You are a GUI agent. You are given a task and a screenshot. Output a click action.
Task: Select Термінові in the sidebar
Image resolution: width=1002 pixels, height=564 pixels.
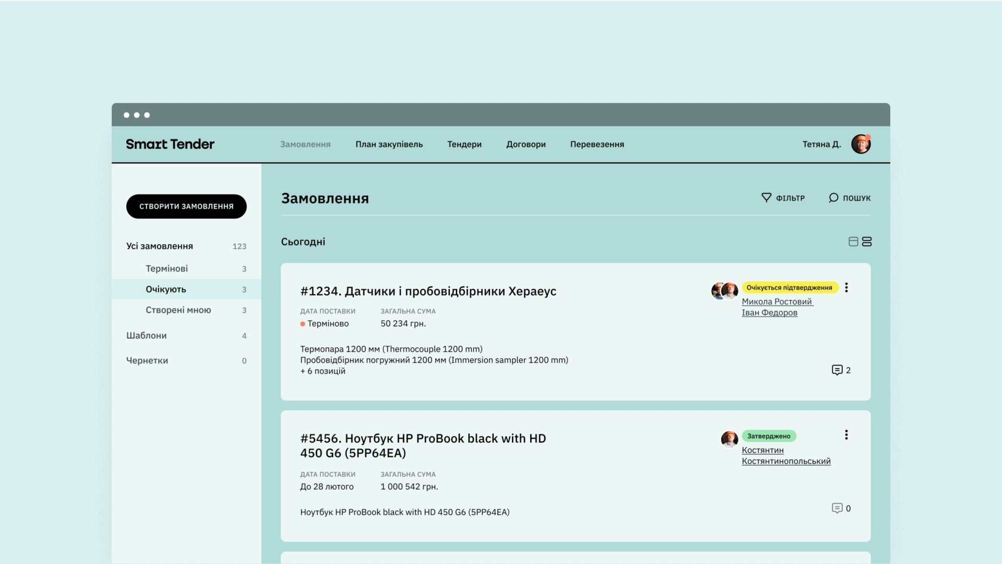pos(166,268)
